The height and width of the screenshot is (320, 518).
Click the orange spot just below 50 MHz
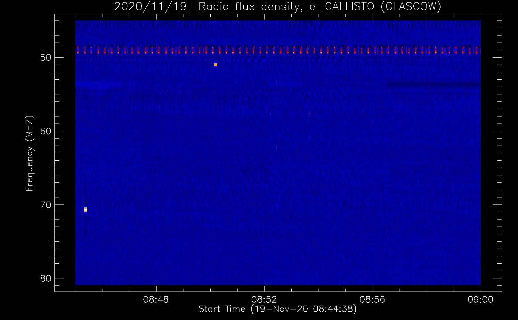(x=215, y=65)
